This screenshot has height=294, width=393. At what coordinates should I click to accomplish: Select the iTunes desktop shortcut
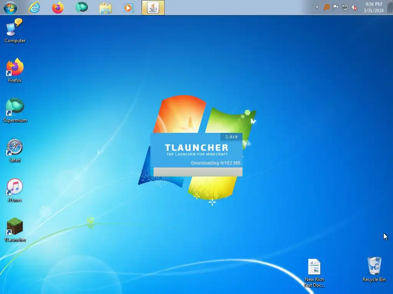[15, 190]
